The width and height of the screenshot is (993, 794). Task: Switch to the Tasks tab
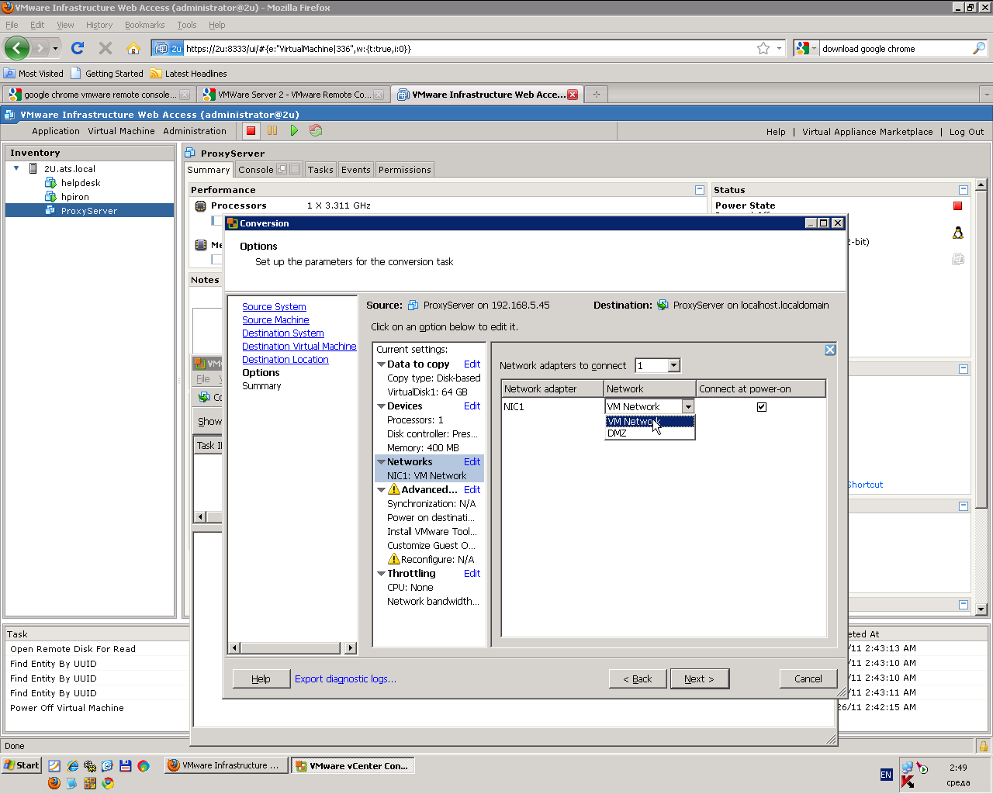pos(320,170)
